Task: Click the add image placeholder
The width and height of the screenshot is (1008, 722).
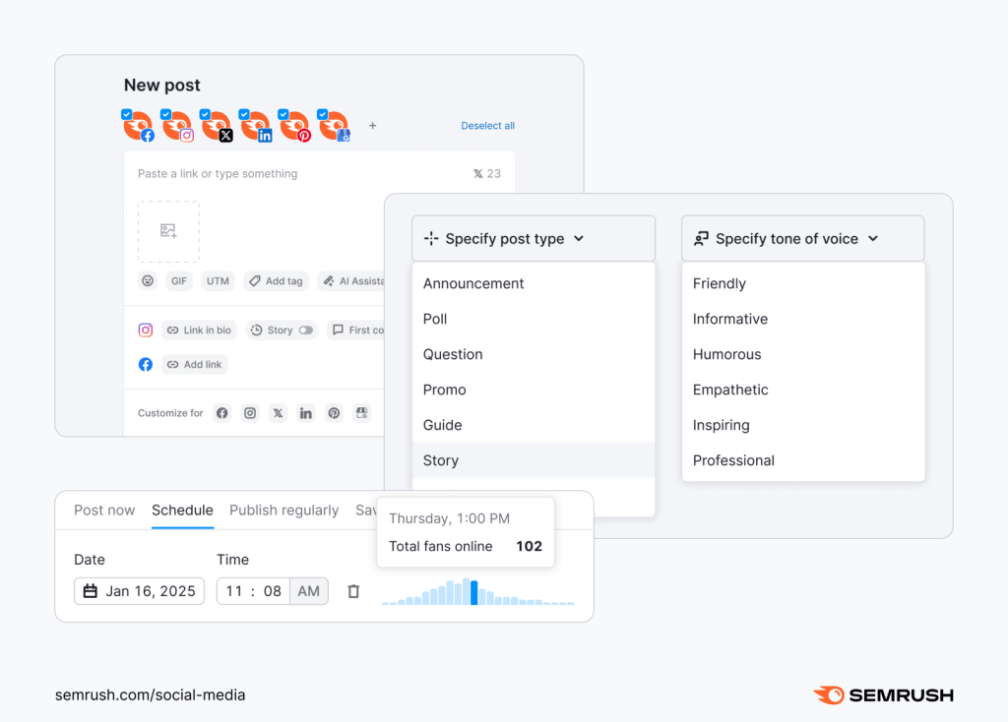Action: pos(168,231)
